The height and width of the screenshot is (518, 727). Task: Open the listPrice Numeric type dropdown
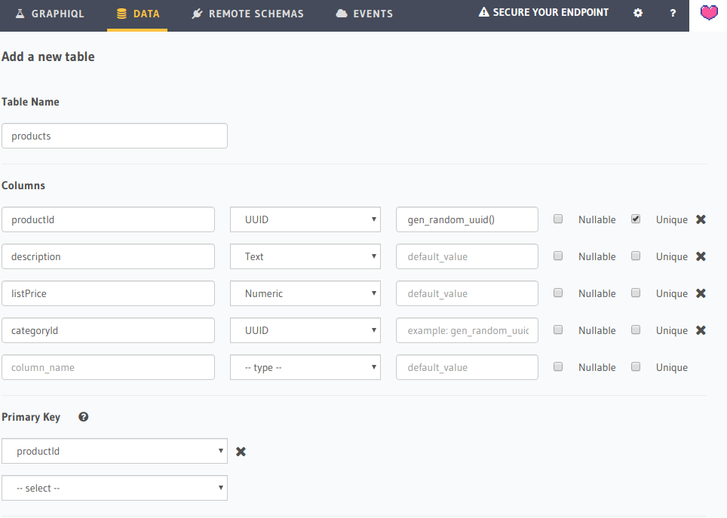(x=305, y=293)
